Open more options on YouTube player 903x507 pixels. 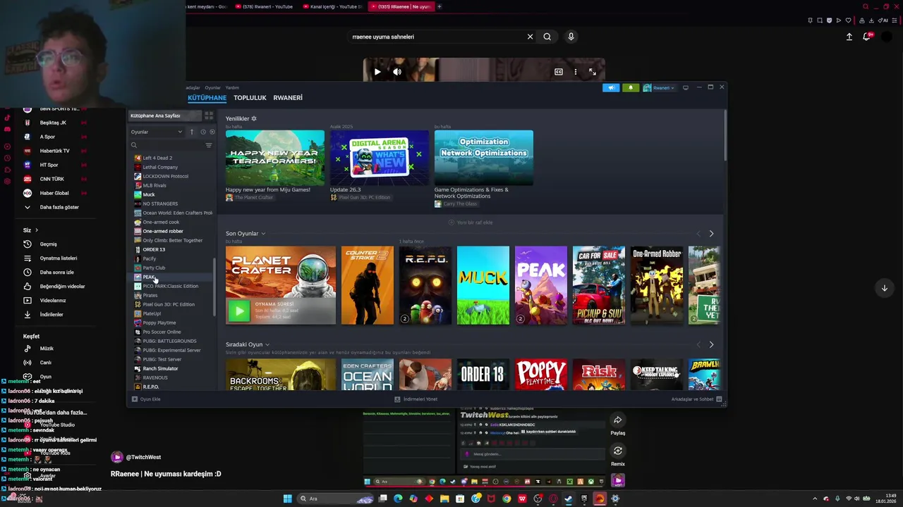click(576, 72)
